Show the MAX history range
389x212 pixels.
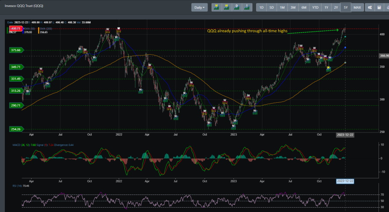click(x=357, y=7)
